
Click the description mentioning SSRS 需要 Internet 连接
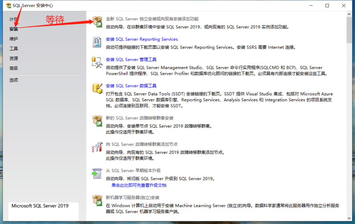(201, 47)
